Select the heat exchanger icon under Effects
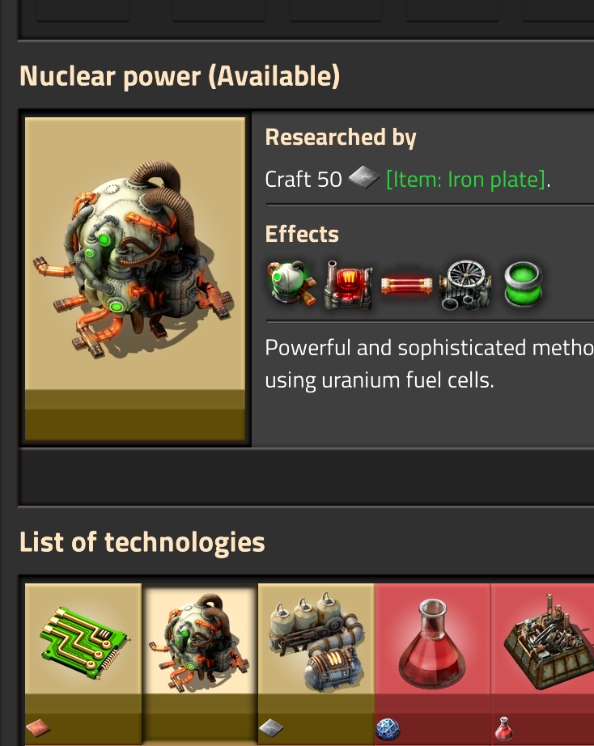 [x=349, y=285]
